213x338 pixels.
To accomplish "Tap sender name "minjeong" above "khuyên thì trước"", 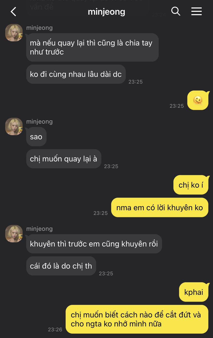I will [39, 229].
